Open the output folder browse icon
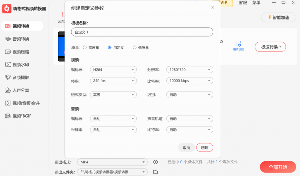Image resolution: width=300 pixels, height=176 pixels. tap(155, 172)
